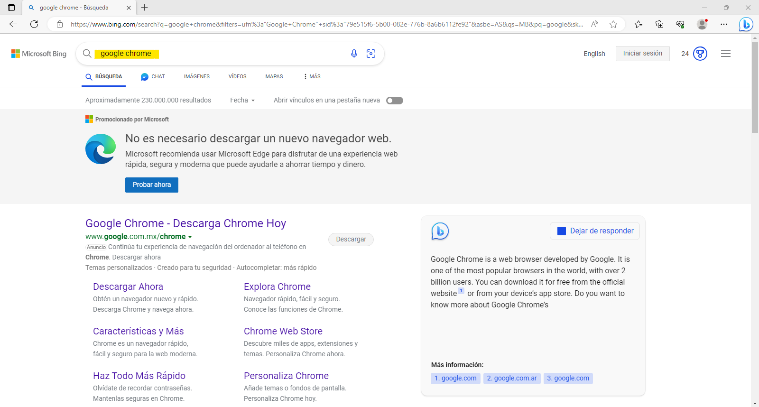Click the browser address bar URL
This screenshot has width=759, height=407.
point(327,24)
